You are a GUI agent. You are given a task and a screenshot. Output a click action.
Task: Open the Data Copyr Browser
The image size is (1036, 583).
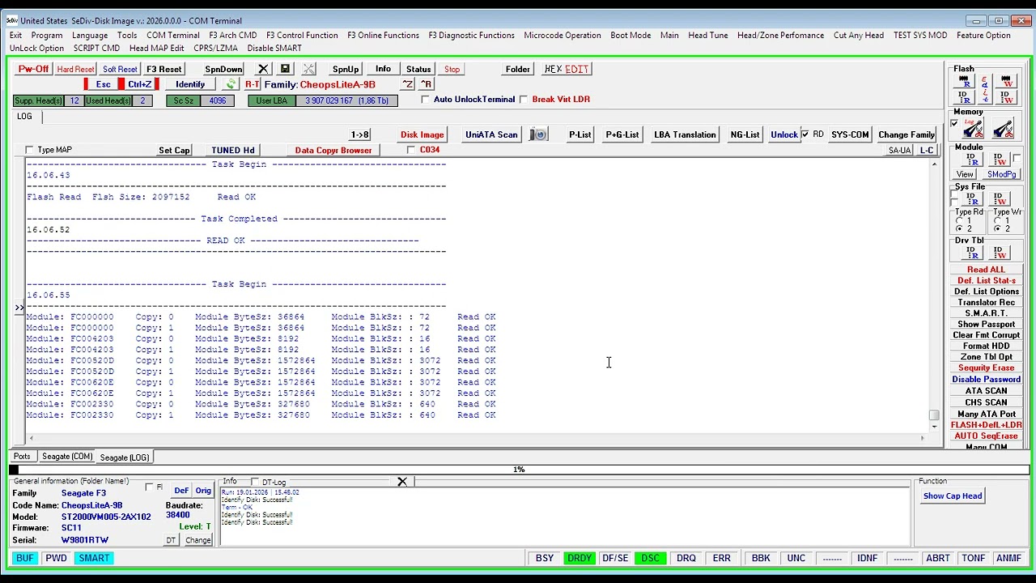point(333,150)
